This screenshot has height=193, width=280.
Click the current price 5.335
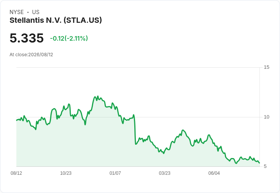click(27, 38)
